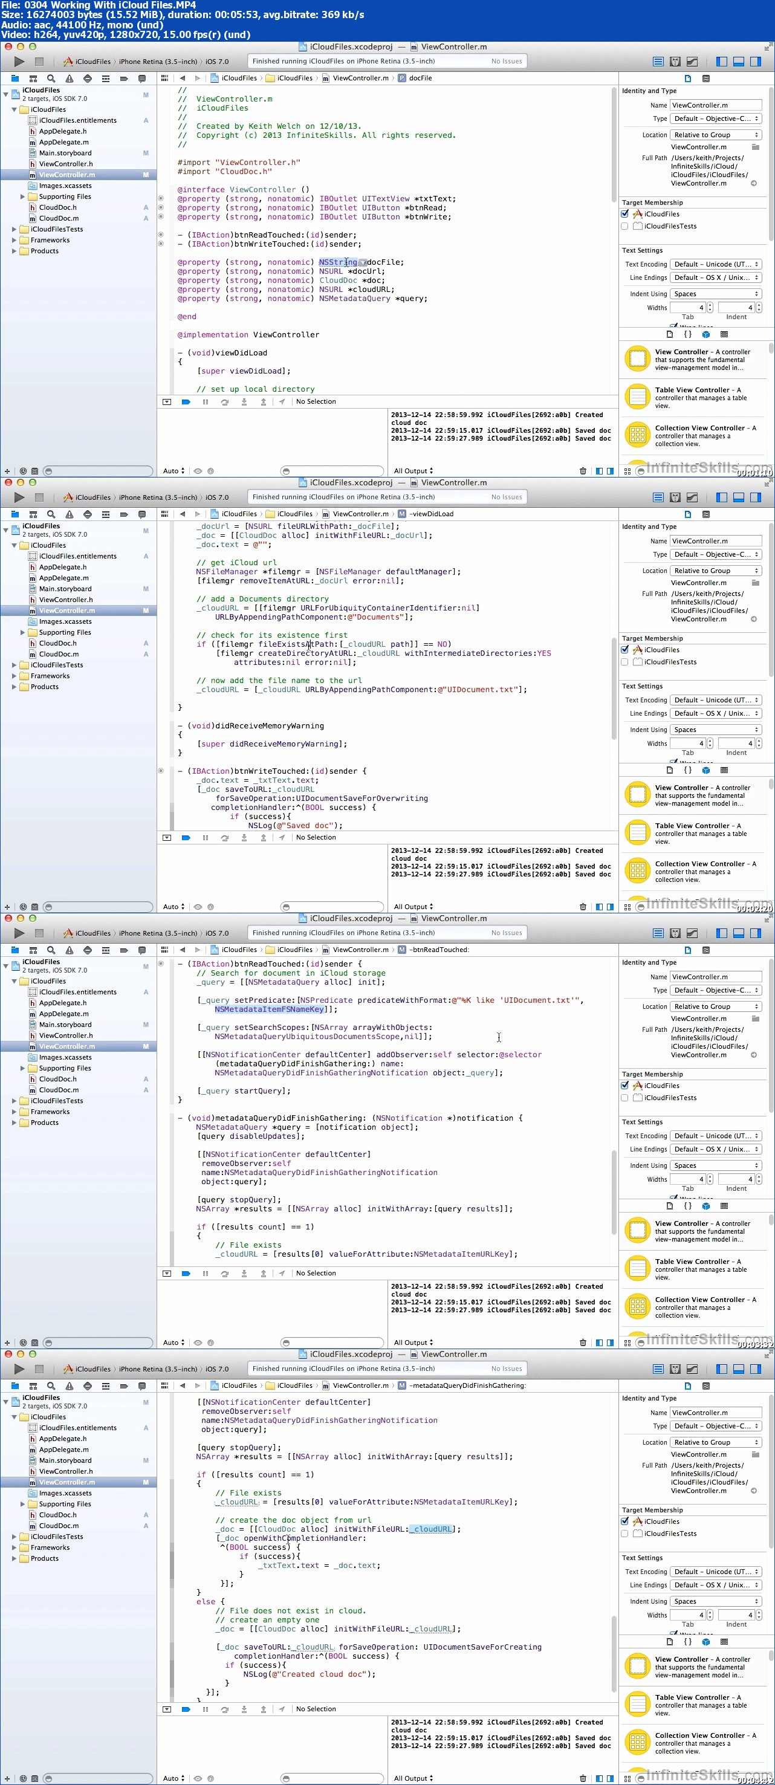The image size is (775, 1785).
Task: Open the Breakpoint navigator in the btnReadTouched frame
Action: point(123,950)
